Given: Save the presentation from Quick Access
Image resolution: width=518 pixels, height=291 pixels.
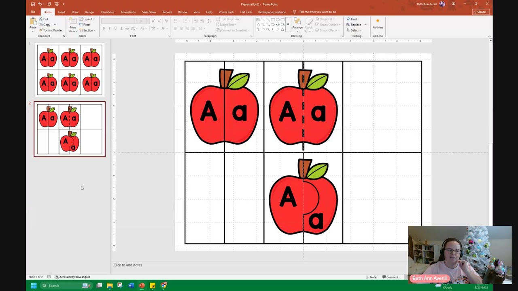Looking at the screenshot, I should [33, 4].
